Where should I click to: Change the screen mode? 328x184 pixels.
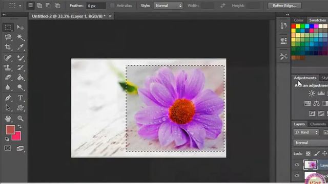click(20, 148)
